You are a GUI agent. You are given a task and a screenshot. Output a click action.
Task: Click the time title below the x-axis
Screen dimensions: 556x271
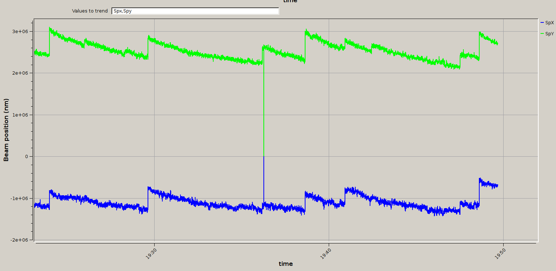click(286, 264)
